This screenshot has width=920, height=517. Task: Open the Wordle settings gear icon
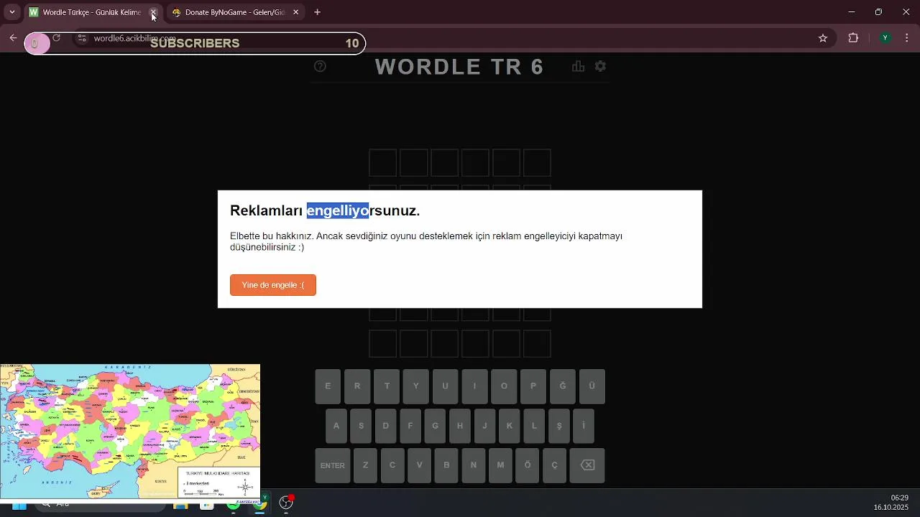[600, 66]
